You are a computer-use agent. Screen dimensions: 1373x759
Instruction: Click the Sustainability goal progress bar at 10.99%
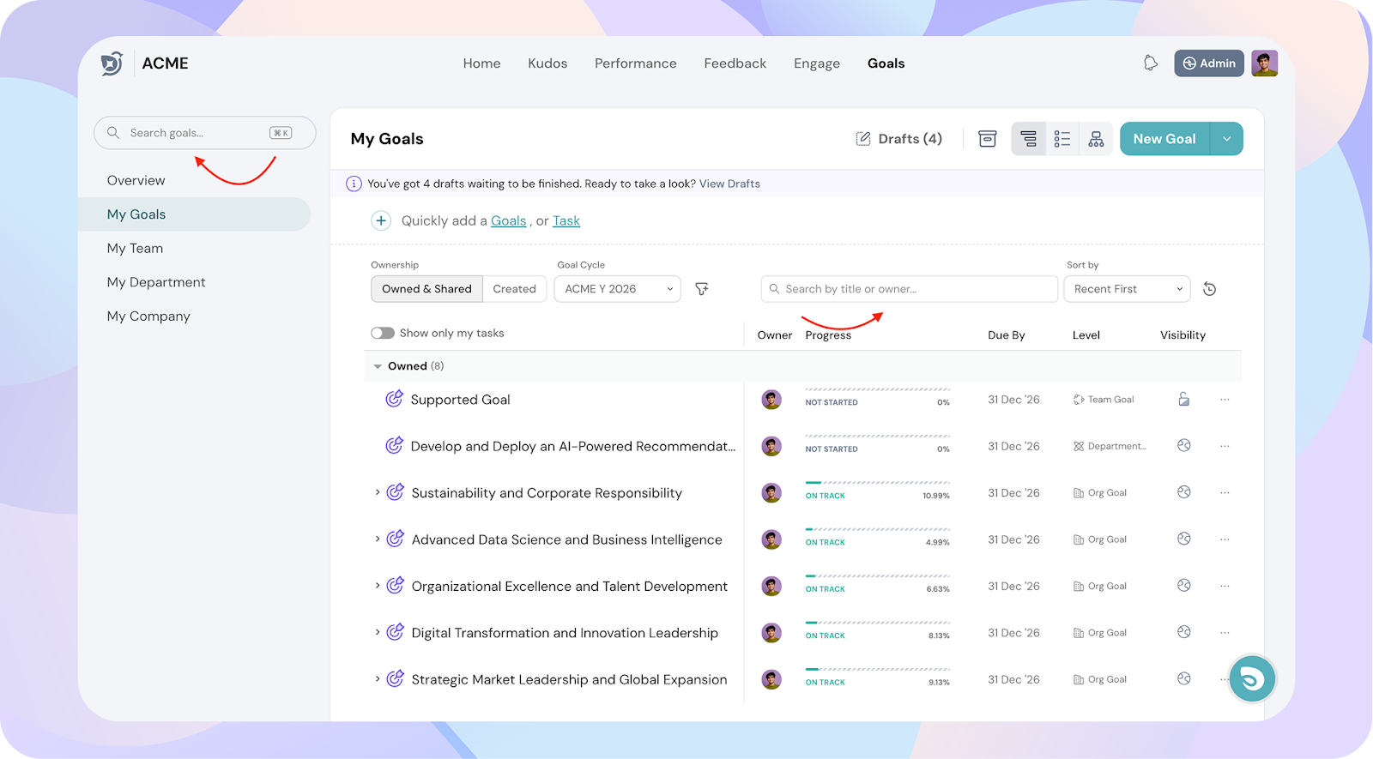tap(877, 483)
